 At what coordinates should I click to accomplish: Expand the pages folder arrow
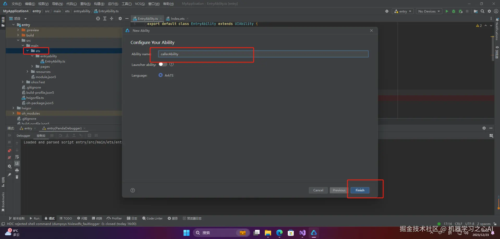point(32,66)
